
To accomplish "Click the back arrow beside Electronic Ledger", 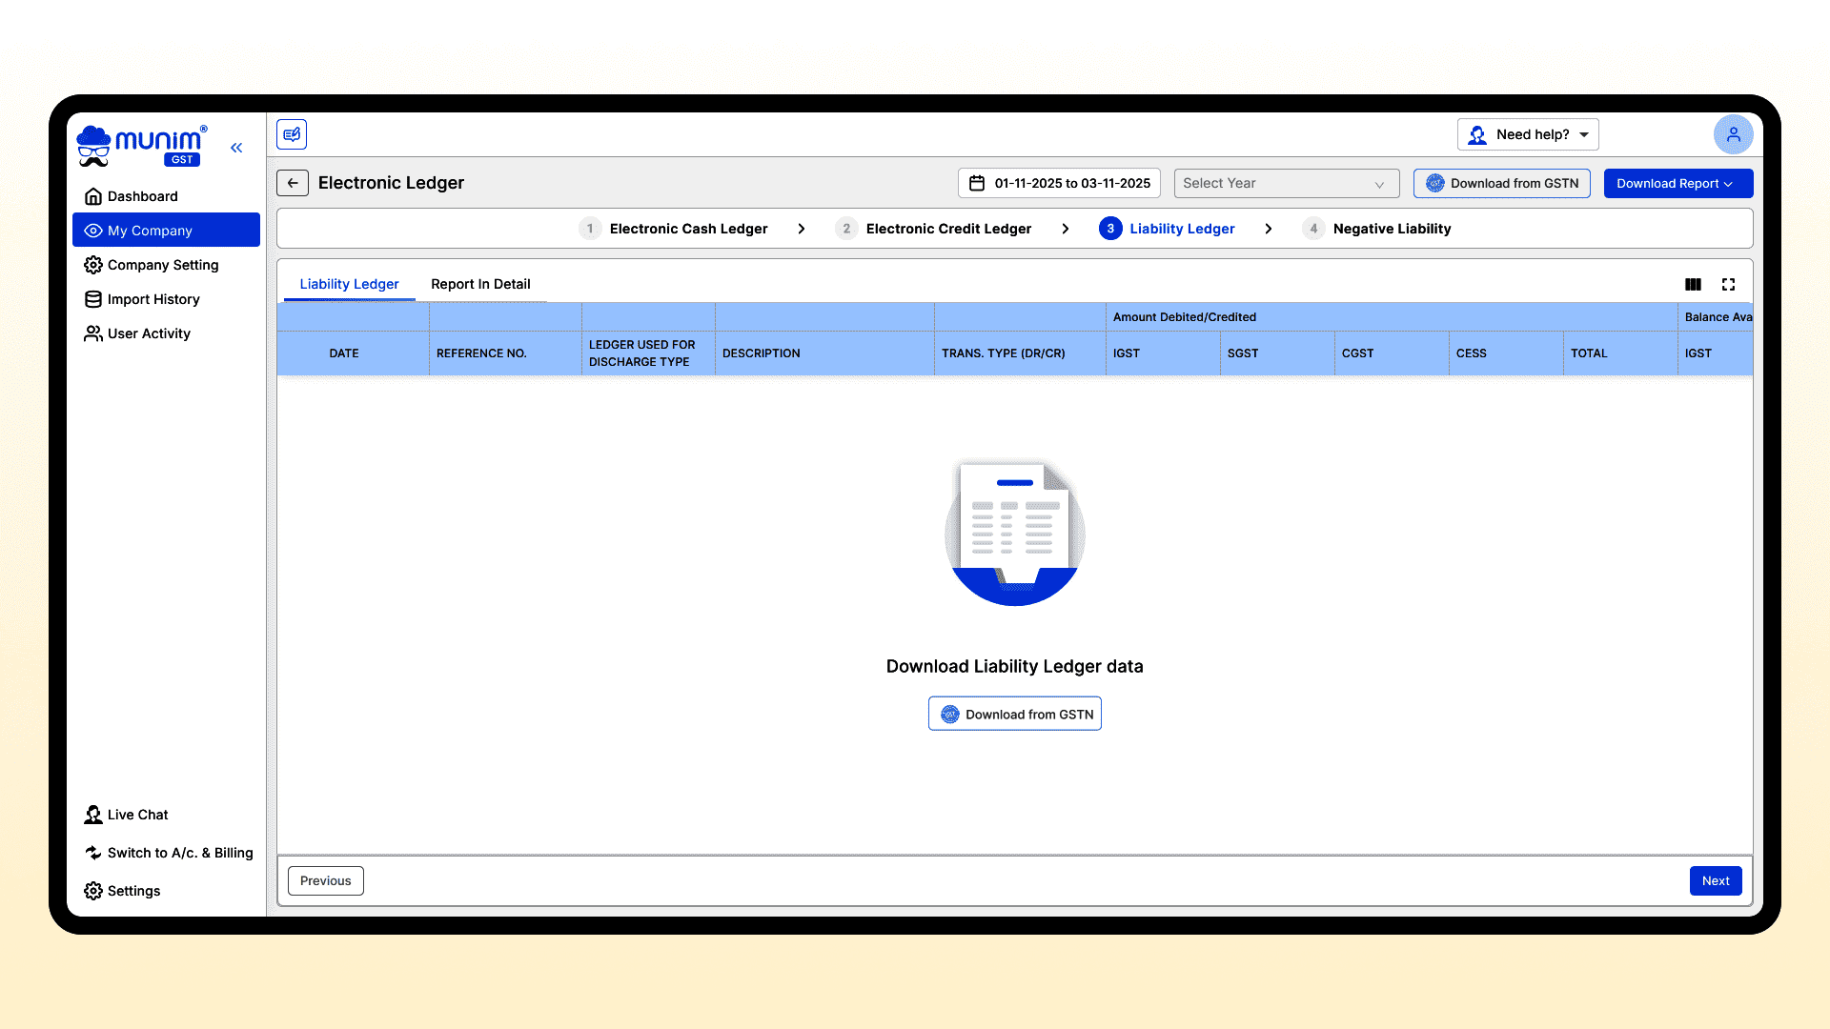I will pos(293,183).
